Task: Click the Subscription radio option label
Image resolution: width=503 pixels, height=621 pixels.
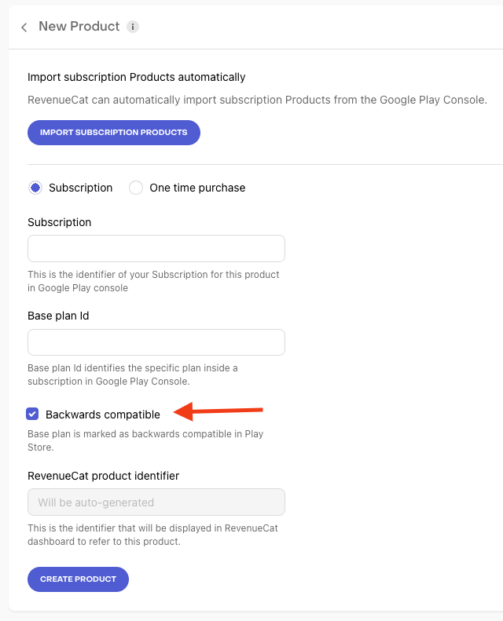Action: click(80, 188)
